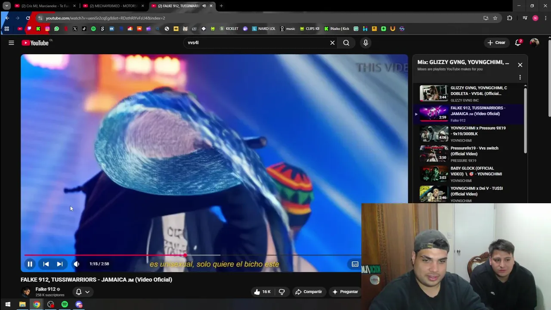This screenshot has height=310, width=551.
Task: Open the tab search dropdown chevron
Action: click(x=6, y=6)
